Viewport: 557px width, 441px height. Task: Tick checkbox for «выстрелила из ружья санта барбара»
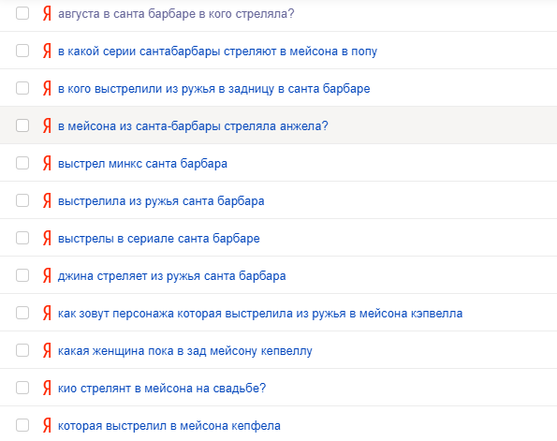[22, 200]
